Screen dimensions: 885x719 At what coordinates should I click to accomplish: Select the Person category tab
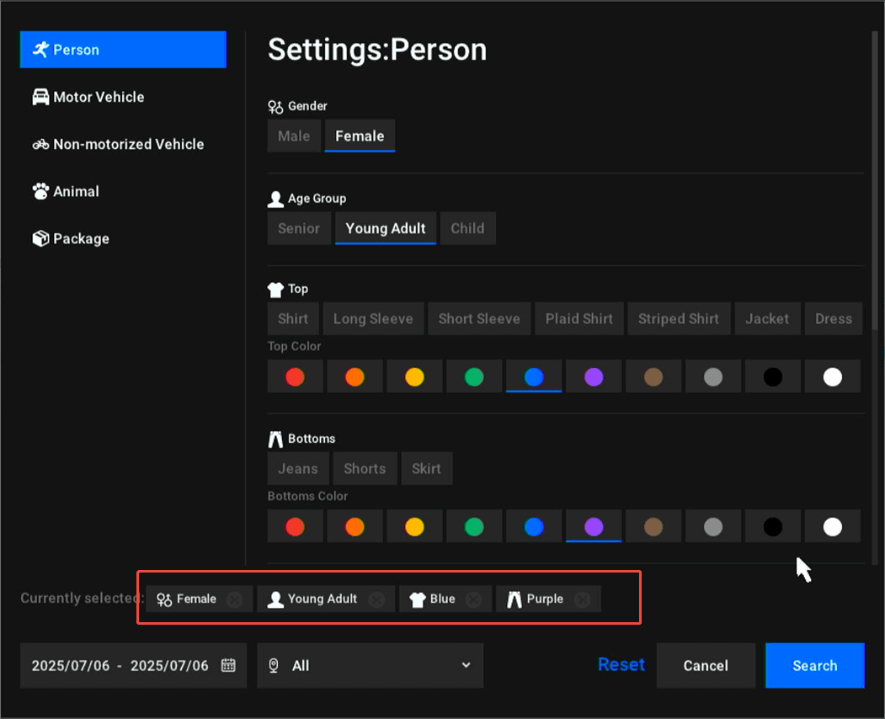(123, 50)
